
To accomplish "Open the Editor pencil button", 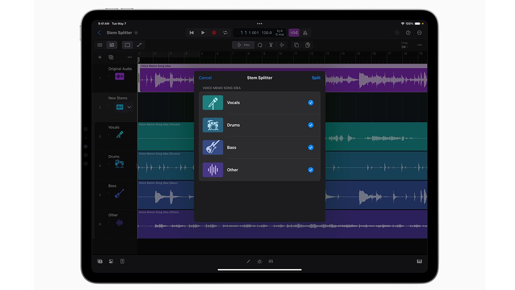I will coord(248,261).
